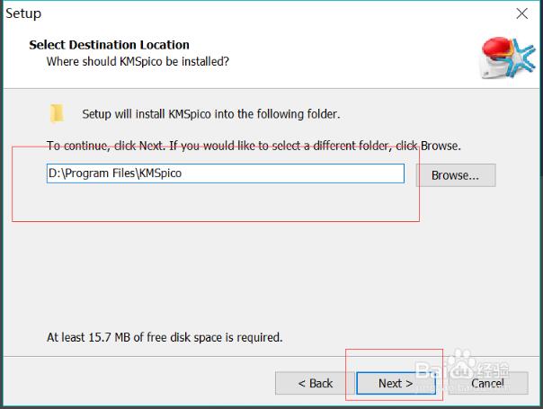543x409 pixels.
Task: Click 'Where should KMSpico be installed?' text
Action: click(x=138, y=62)
